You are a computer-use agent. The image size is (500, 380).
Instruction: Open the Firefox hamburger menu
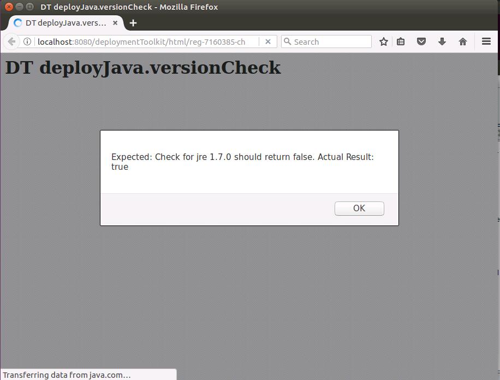(486, 41)
